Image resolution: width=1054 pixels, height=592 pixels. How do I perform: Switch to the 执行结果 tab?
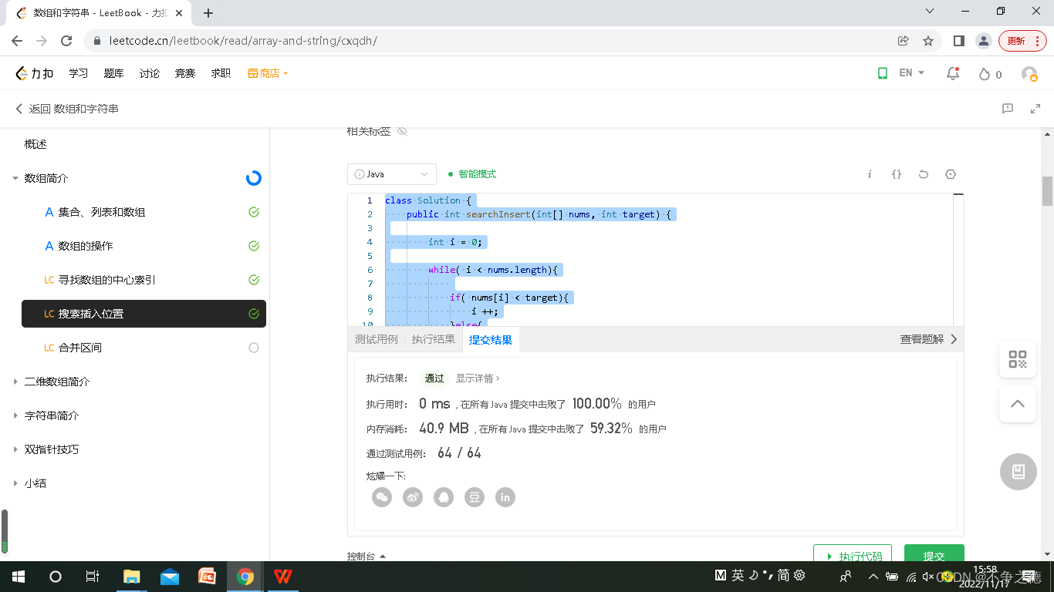(x=434, y=339)
